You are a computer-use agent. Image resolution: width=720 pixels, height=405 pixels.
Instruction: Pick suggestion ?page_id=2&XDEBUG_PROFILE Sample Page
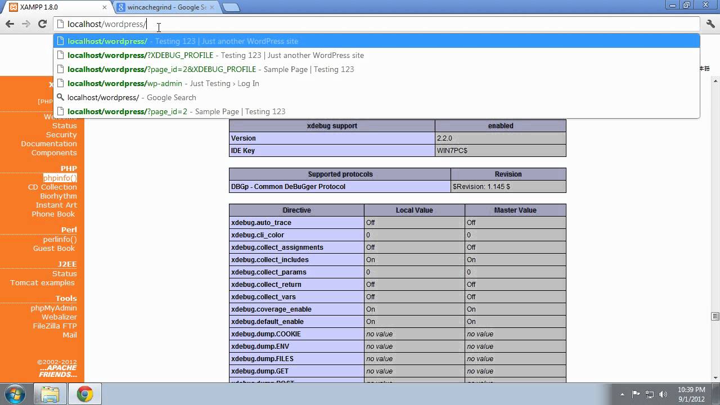point(377,69)
